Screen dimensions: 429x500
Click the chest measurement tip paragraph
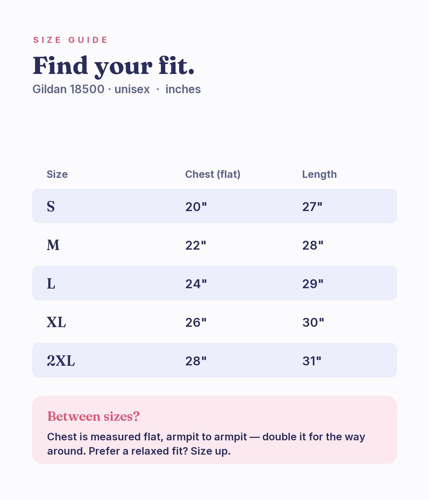[x=206, y=444]
